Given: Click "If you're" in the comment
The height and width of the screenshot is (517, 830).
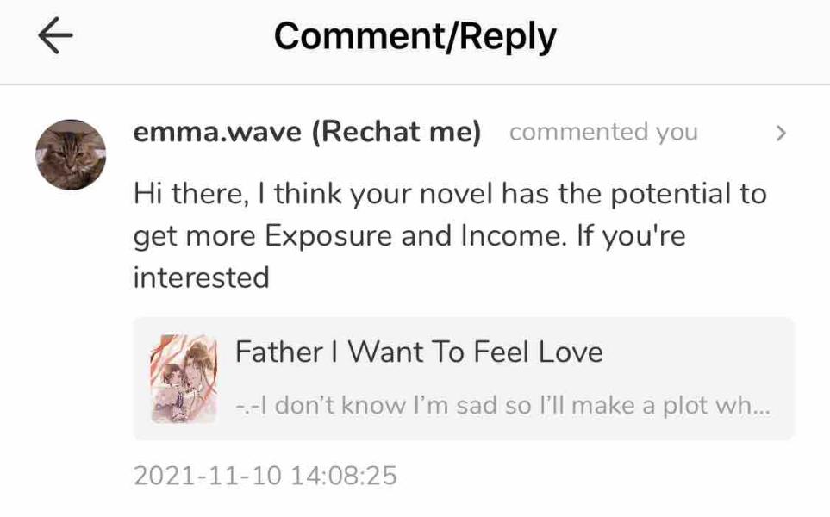Looking at the screenshot, I should (630, 235).
